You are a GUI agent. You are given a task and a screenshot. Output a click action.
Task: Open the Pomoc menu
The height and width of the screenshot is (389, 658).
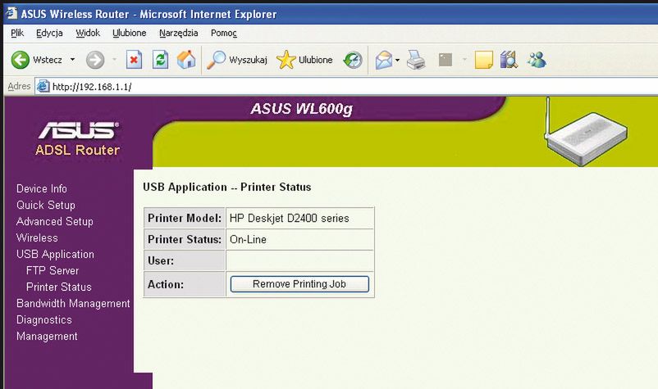coord(224,33)
